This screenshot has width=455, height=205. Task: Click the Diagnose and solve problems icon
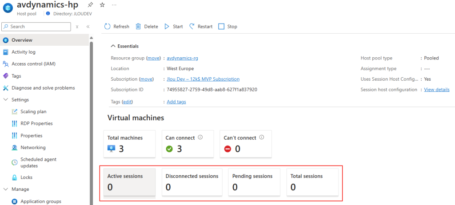click(x=6, y=88)
